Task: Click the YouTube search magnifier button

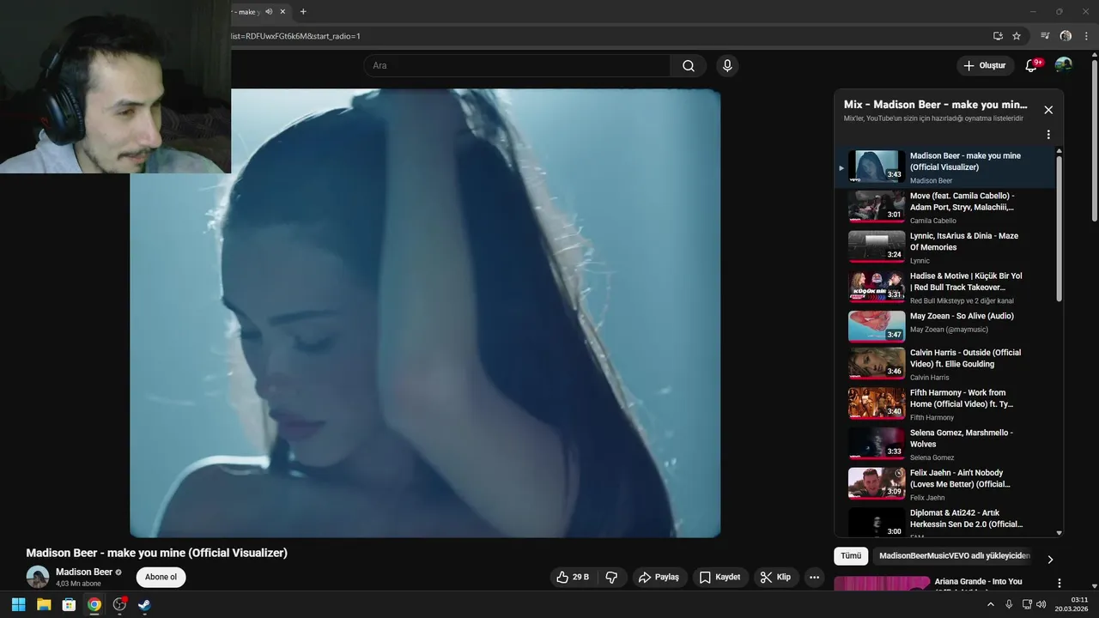Action: pyautogui.click(x=689, y=66)
